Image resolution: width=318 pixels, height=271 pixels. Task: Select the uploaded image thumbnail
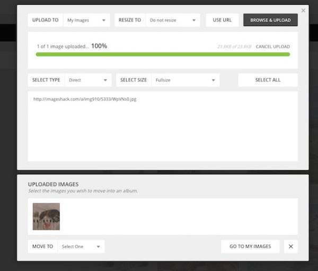click(46, 216)
